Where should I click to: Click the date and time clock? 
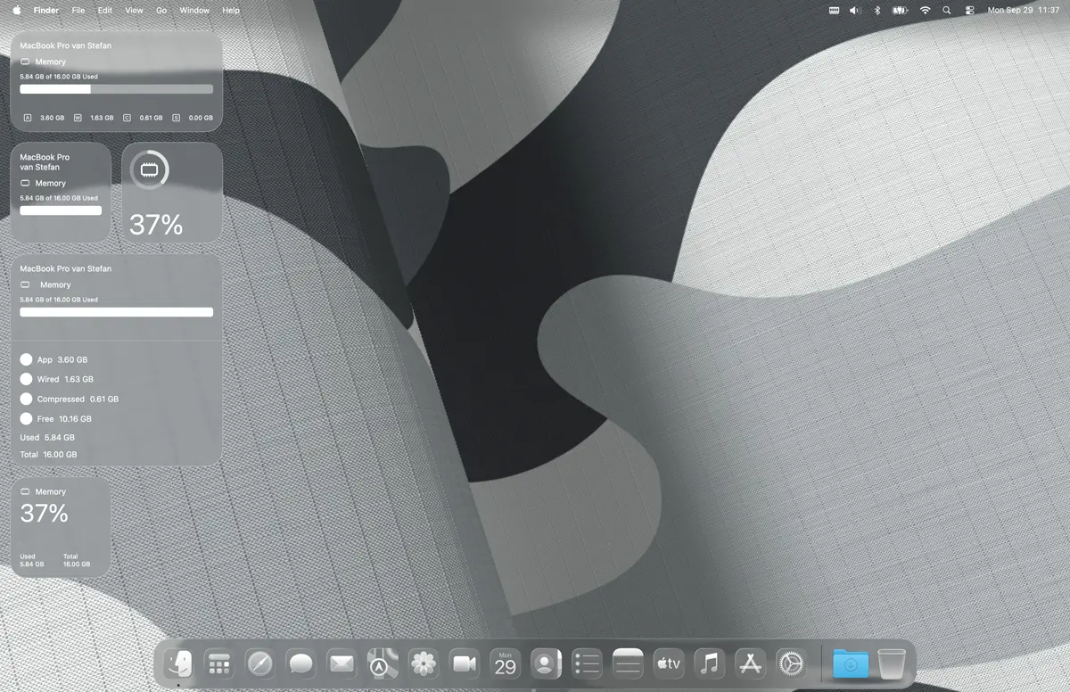pyautogui.click(x=1023, y=11)
